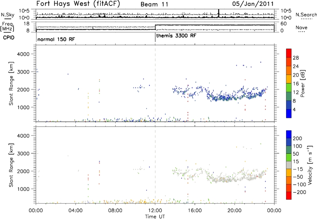
Task: Click the '4000' tick on the power panel
Action: 23,54
